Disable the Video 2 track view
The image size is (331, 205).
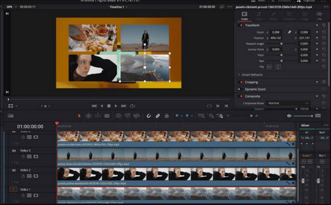36,176
